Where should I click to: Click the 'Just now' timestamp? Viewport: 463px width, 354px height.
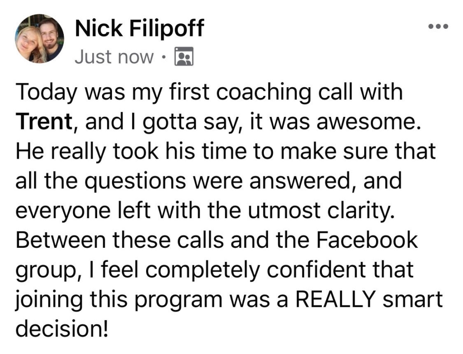coord(114,57)
